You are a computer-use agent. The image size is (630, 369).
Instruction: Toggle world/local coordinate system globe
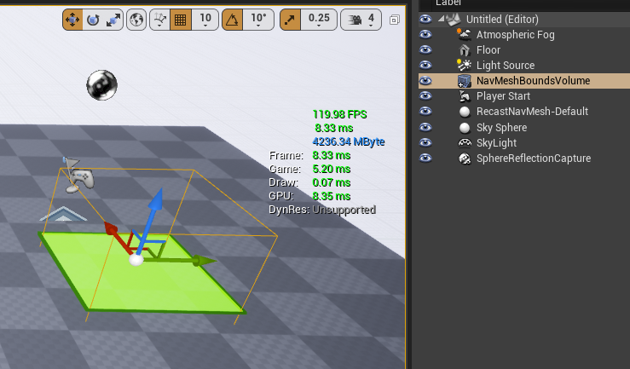tap(136, 20)
